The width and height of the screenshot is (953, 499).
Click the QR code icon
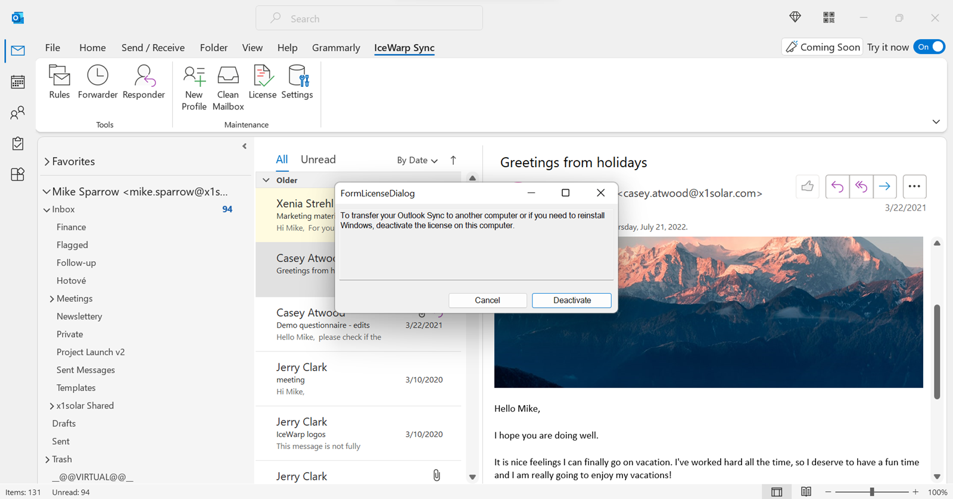point(829,17)
